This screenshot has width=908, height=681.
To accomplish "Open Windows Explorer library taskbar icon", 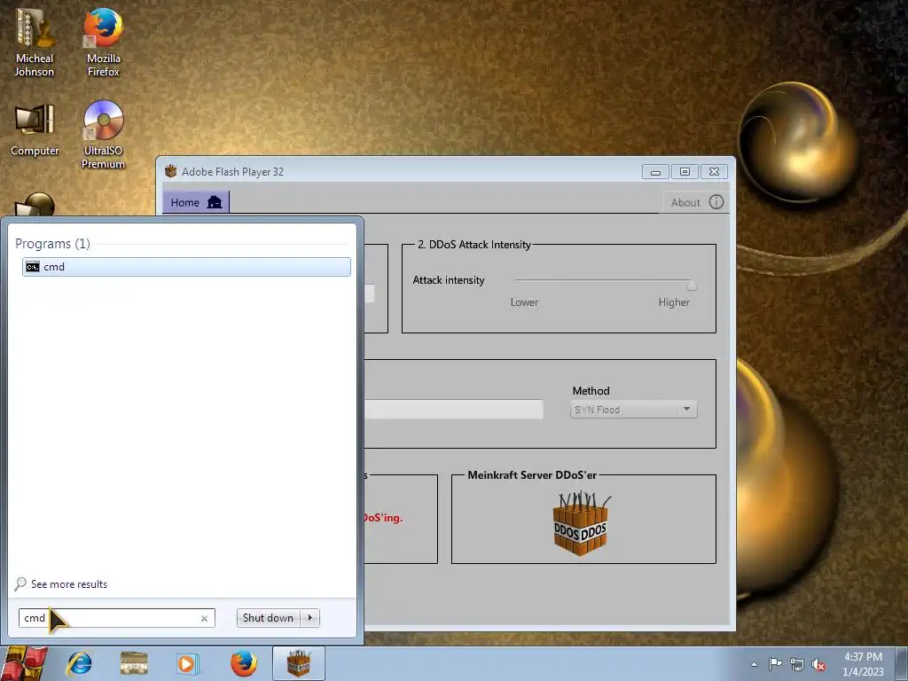I will coord(134,663).
